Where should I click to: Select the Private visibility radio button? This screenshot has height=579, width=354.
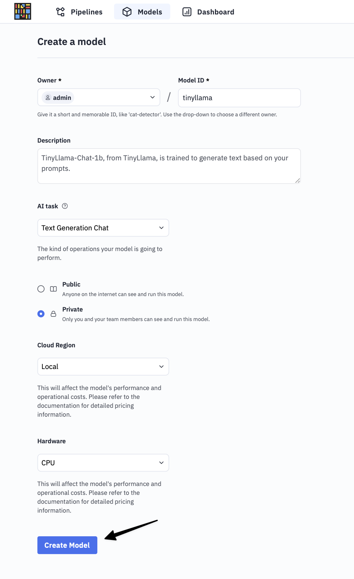tap(41, 314)
